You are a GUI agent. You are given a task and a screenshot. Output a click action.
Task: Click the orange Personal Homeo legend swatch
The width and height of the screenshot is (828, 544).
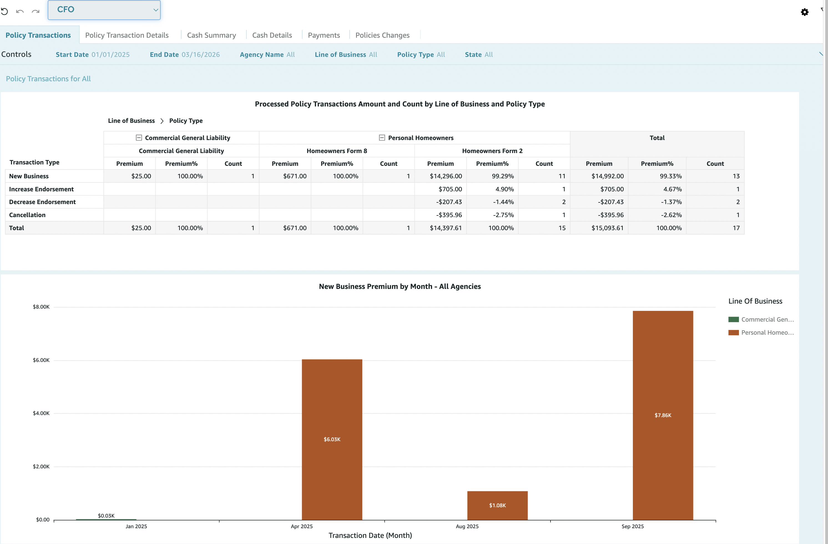[x=733, y=332]
